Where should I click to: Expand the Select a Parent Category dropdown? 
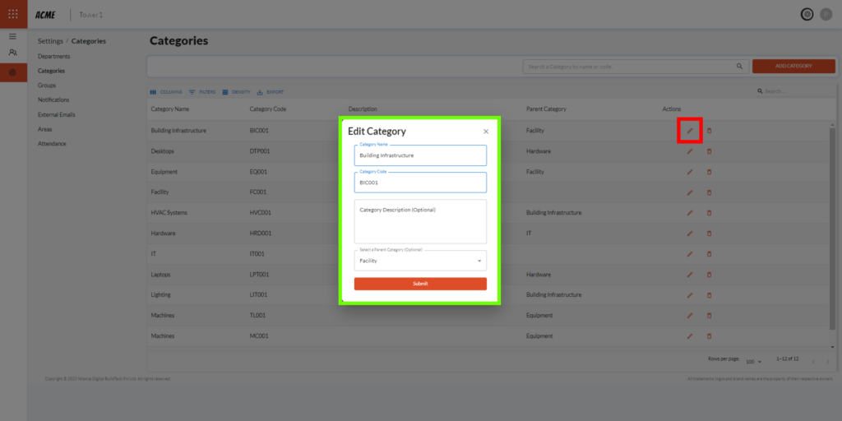479,261
